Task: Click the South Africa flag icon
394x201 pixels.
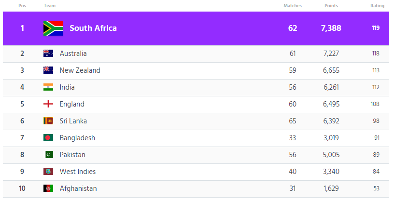Action: (x=53, y=28)
